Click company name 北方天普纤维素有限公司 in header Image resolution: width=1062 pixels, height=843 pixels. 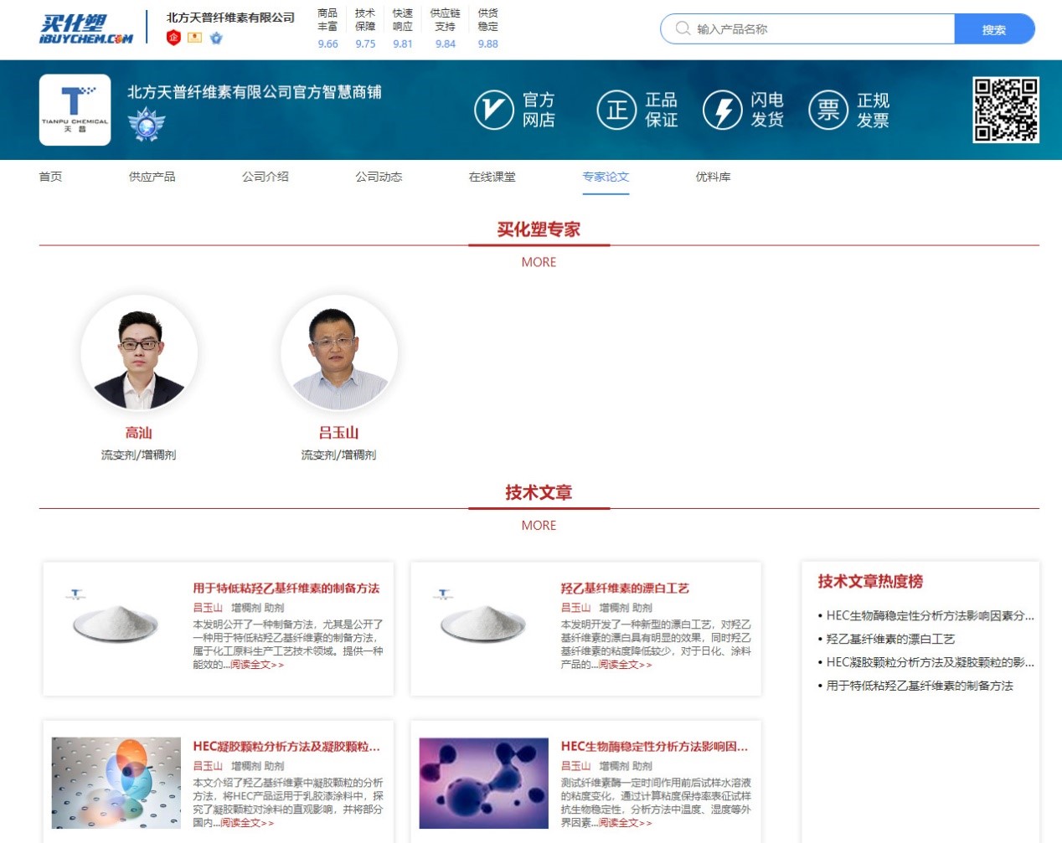230,18
